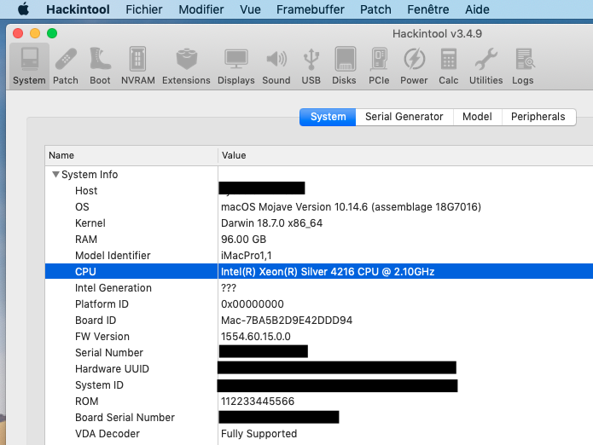593x445 pixels.
Task: Open the Sound toolbar section
Action: pos(276,66)
